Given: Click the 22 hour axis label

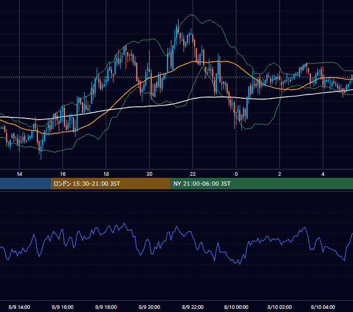Looking at the screenshot, I should coord(193,174).
